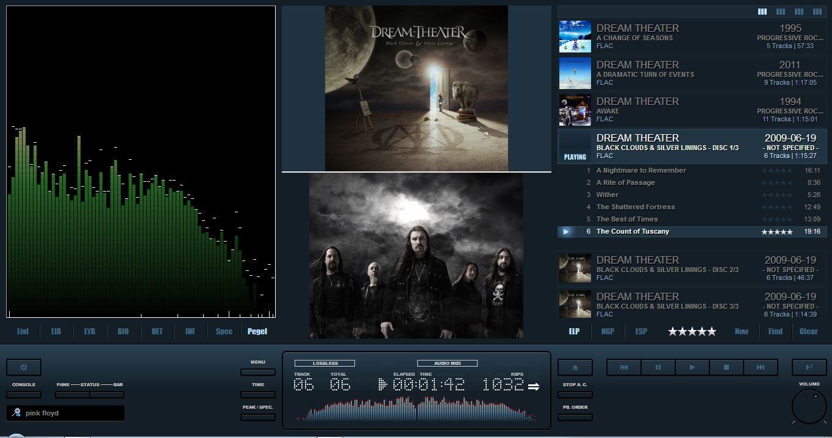Expand the Awake album group
Screen dimensions: 832x438
[692, 110]
